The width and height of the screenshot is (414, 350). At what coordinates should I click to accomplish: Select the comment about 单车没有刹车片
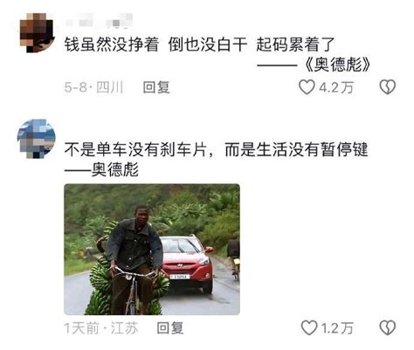pyautogui.click(x=216, y=149)
